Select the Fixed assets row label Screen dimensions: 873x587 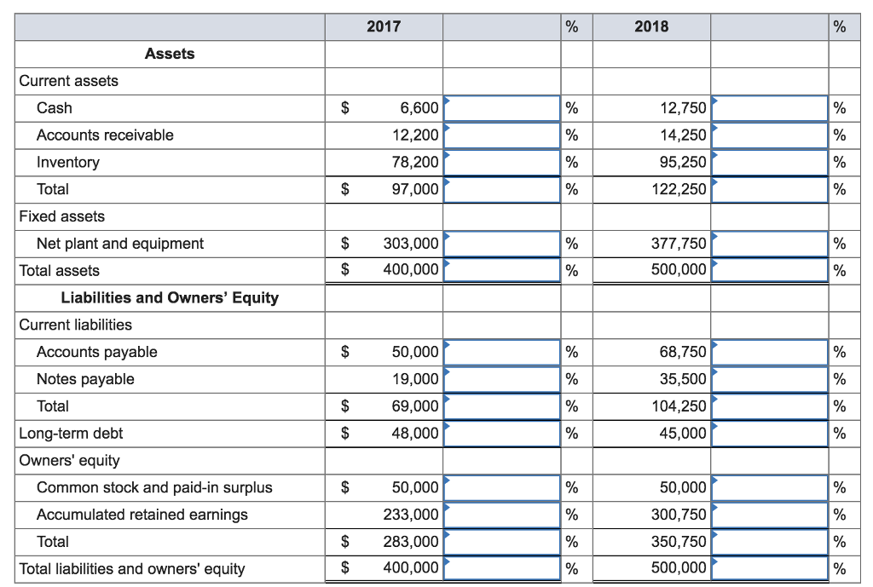[61, 216]
